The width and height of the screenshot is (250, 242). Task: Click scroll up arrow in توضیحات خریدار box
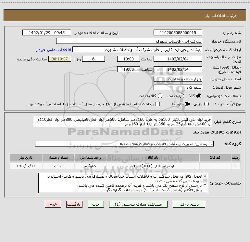[x=205, y=176]
